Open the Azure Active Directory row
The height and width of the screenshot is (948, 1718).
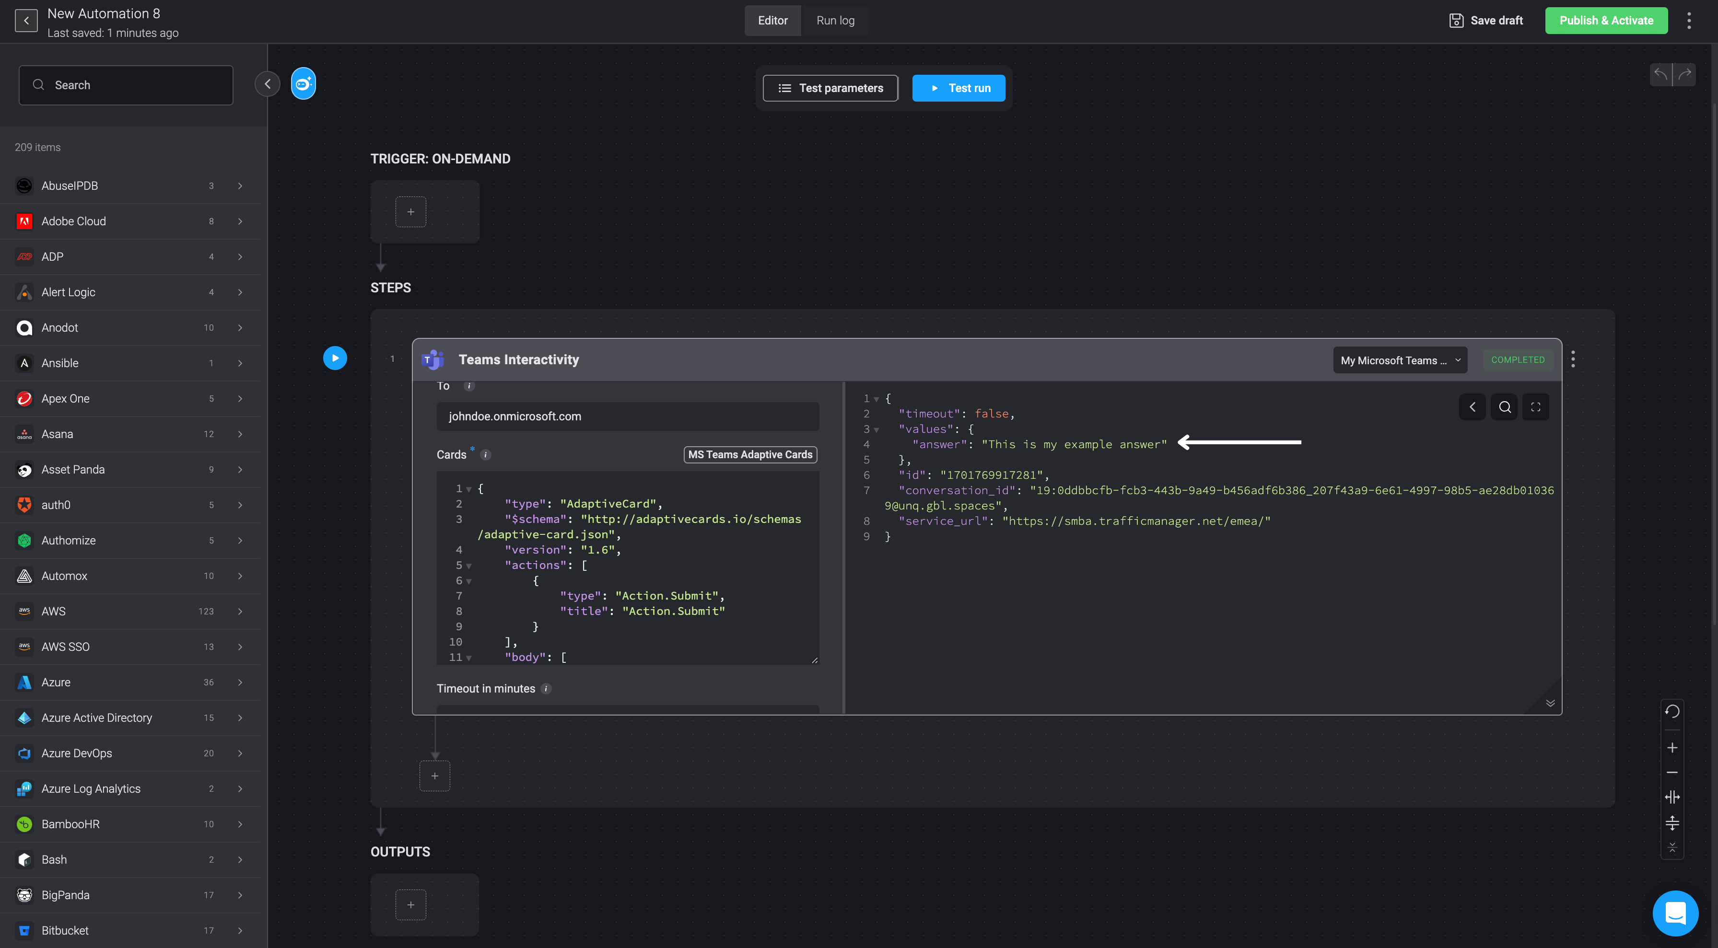point(130,718)
